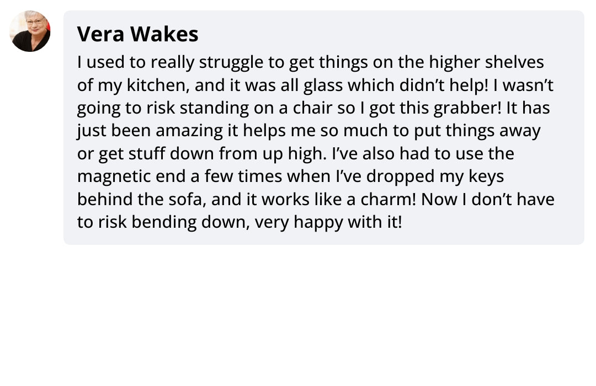
Task: Click Vera Wakes' profile photo
Action: [x=30, y=31]
